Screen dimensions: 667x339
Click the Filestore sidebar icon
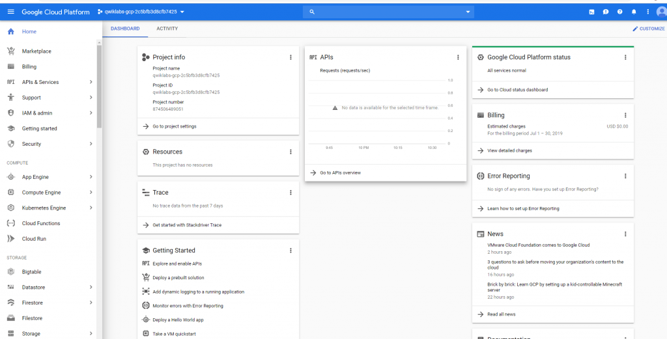(11, 318)
